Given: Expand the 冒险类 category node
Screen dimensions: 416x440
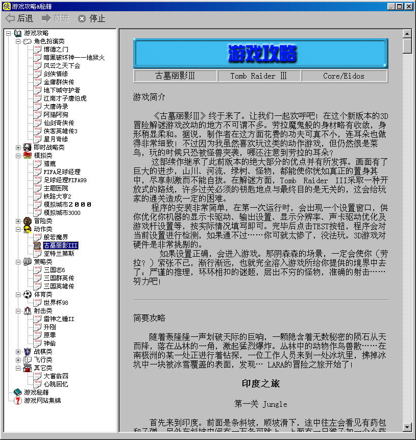Looking at the screenshot, I should coord(18,221).
